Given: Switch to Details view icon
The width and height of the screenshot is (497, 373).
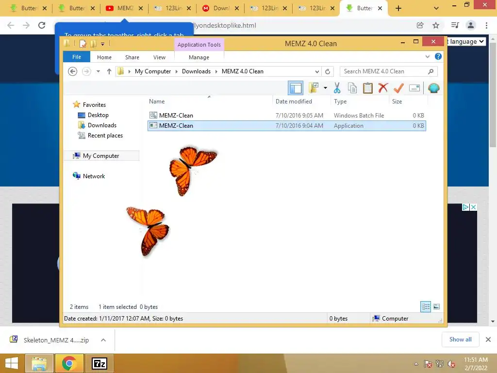Looking at the screenshot, I should click(x=425, y=306).
